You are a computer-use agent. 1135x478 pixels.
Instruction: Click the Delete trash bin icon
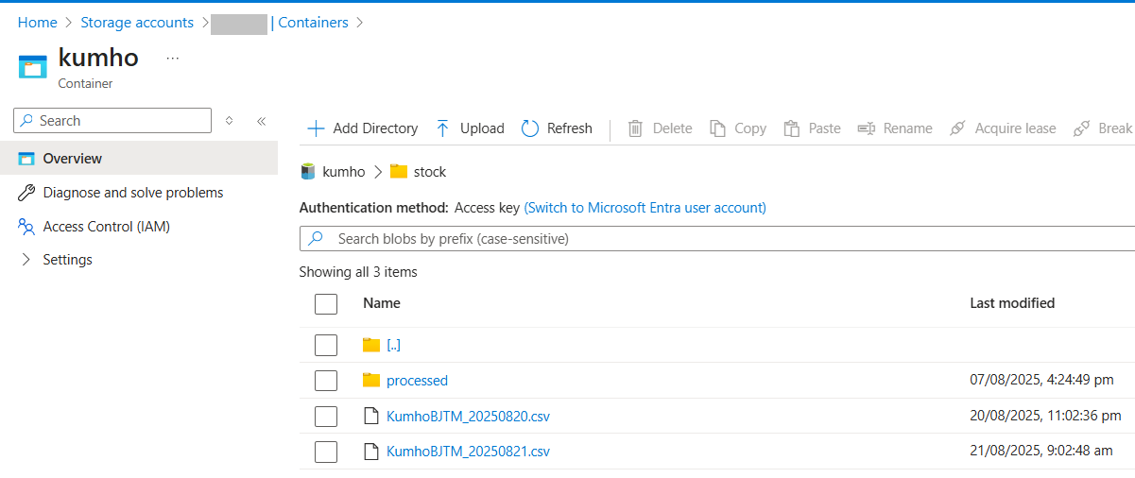pyautogui.click(x=636, y=128)
